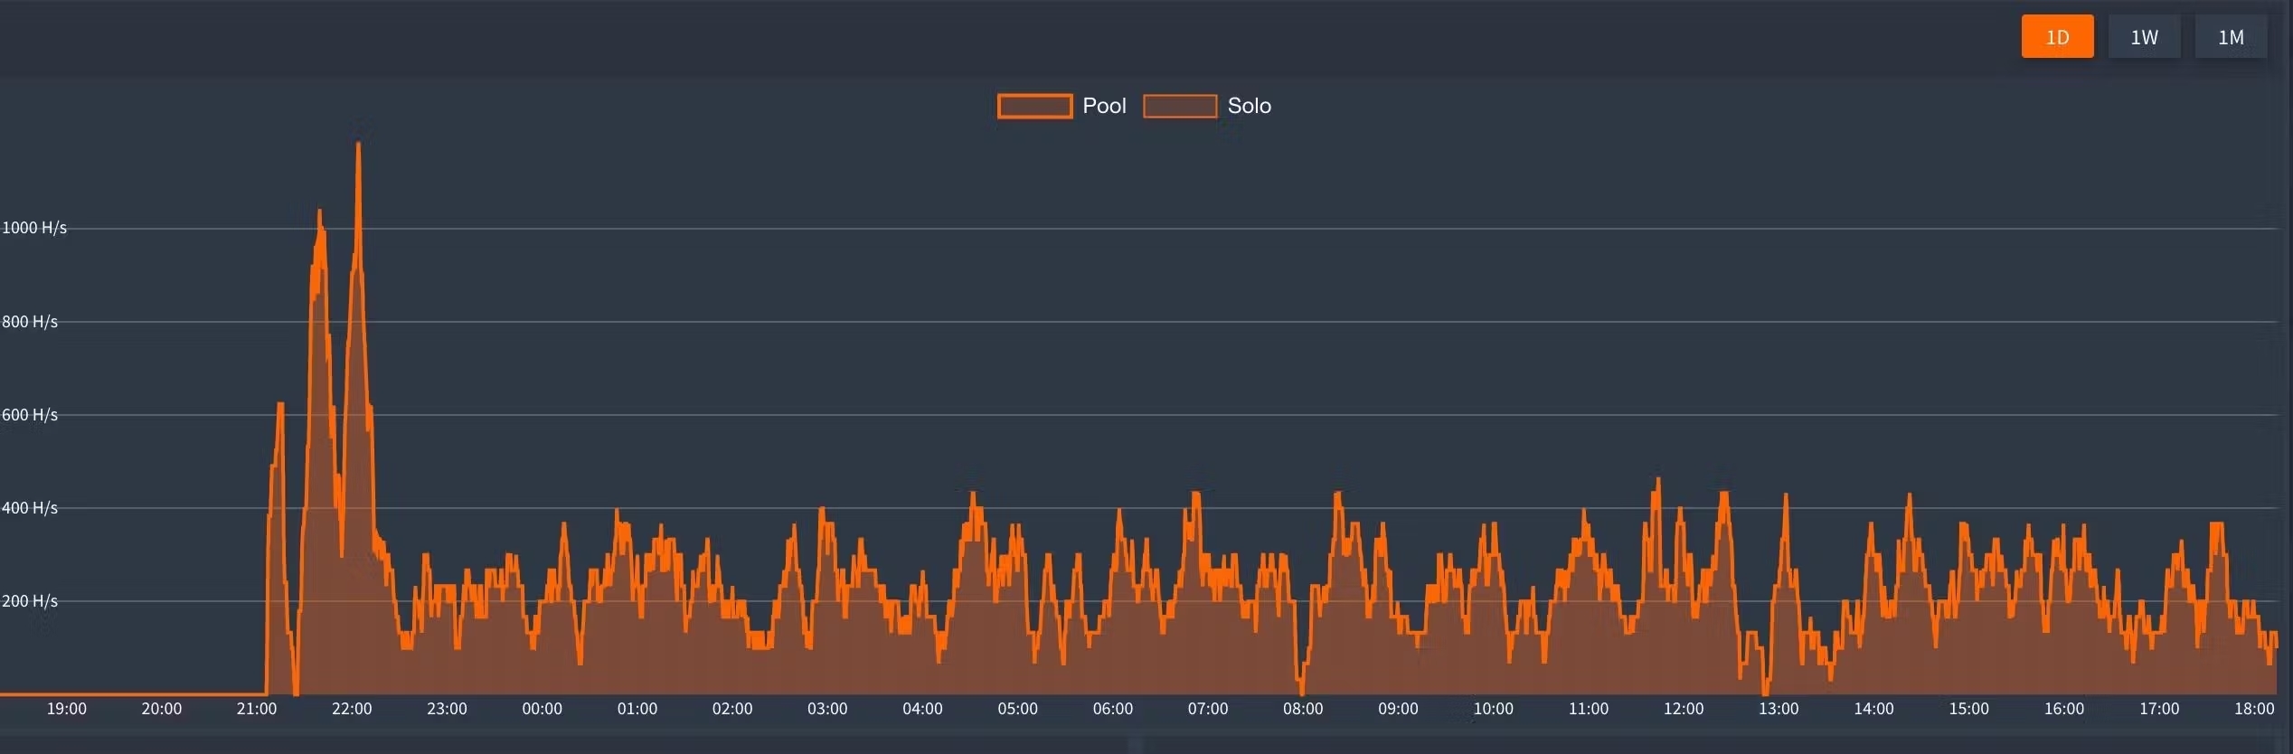Click the 07:00 time axis label
Viewport: 2293px width, 754px height.
tap(1208, 709)
